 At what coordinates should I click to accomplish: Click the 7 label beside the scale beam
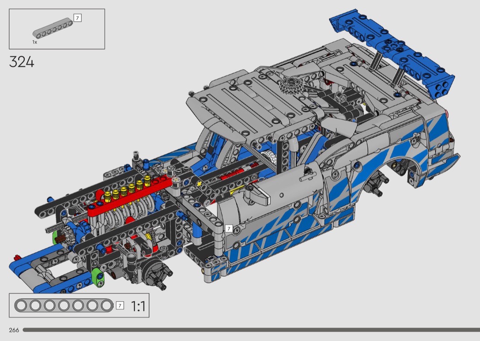tap(120, 305)
